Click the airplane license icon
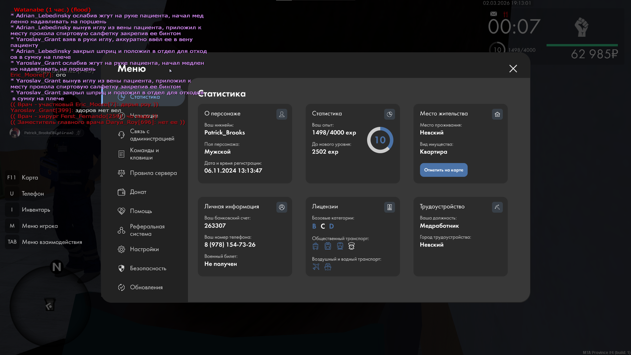631x355 pixels. pos(316,267)
